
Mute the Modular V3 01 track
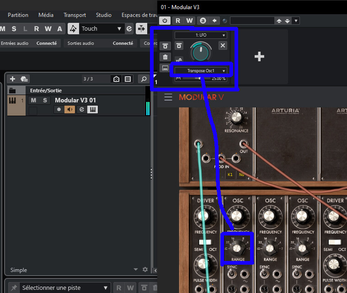coord(33,100)
